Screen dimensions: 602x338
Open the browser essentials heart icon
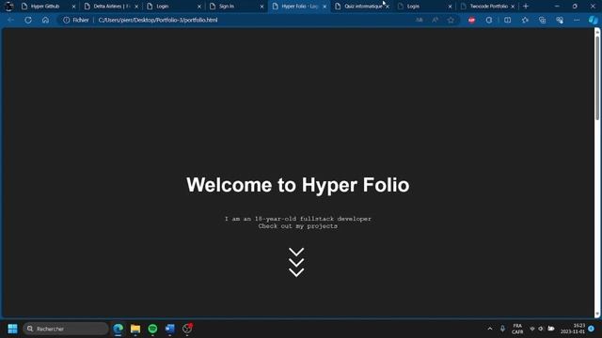[x=560, y=20]
